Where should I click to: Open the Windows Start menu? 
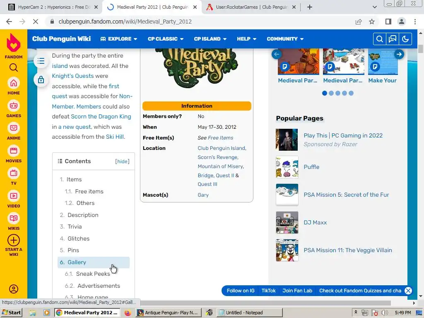pos(11,313)
